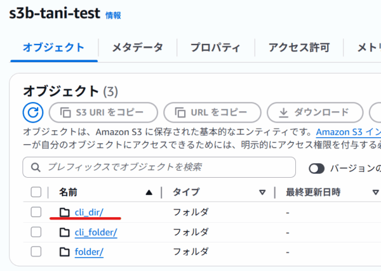The width and height of the screenshot is (381, 271).
Task: Select the cli_folder/ row checkbox
Action: (x=36, y=232)
